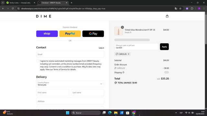Focus the Address field
The height and width of the screenshot is (116, 207).
pyautogui.click(x=70, y=101)
